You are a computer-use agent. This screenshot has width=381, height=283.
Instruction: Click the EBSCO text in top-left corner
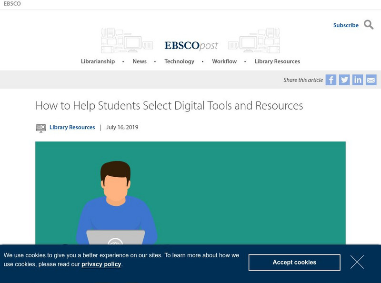(x=12, y=4)
